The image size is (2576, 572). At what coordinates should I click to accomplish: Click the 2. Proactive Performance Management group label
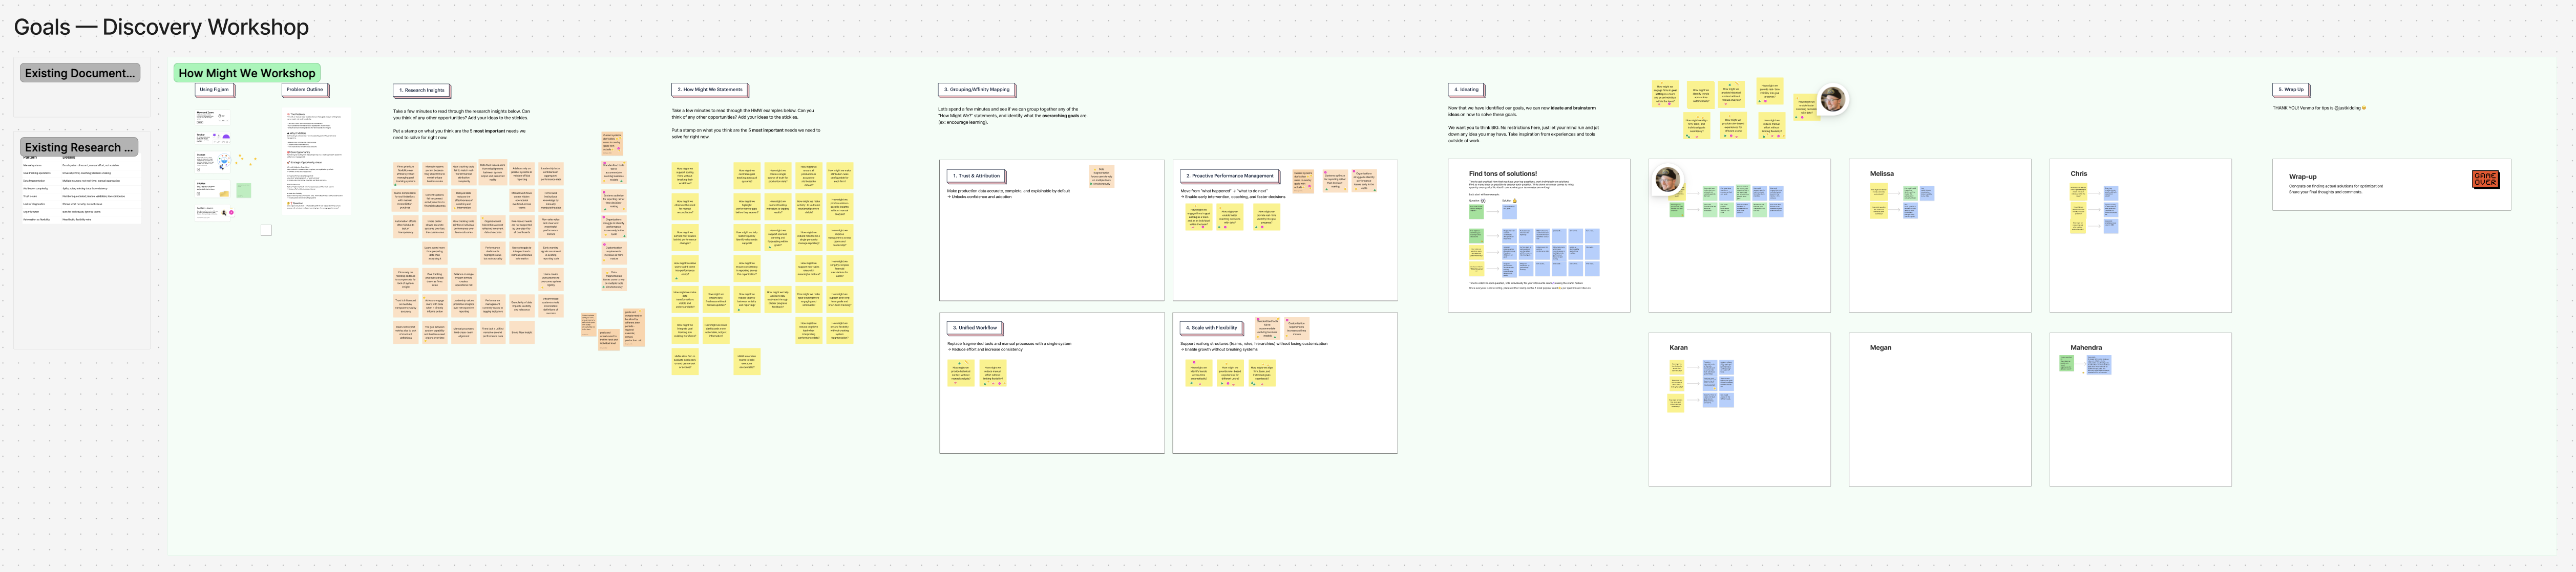1230,175
